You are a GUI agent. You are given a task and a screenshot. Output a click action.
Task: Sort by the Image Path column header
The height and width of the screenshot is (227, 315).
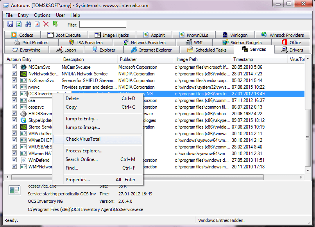202,59
